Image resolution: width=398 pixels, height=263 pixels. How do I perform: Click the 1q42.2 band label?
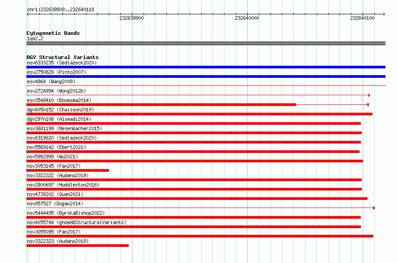click(x=35, y=38)
